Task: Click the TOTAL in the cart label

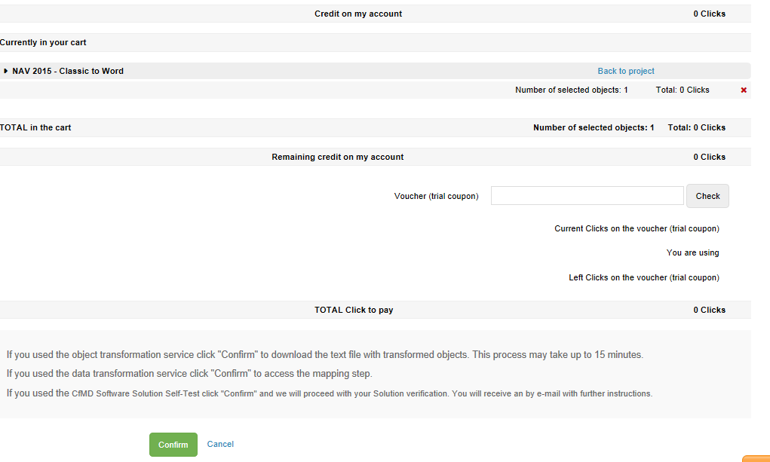Action: (x=35, y=127)
